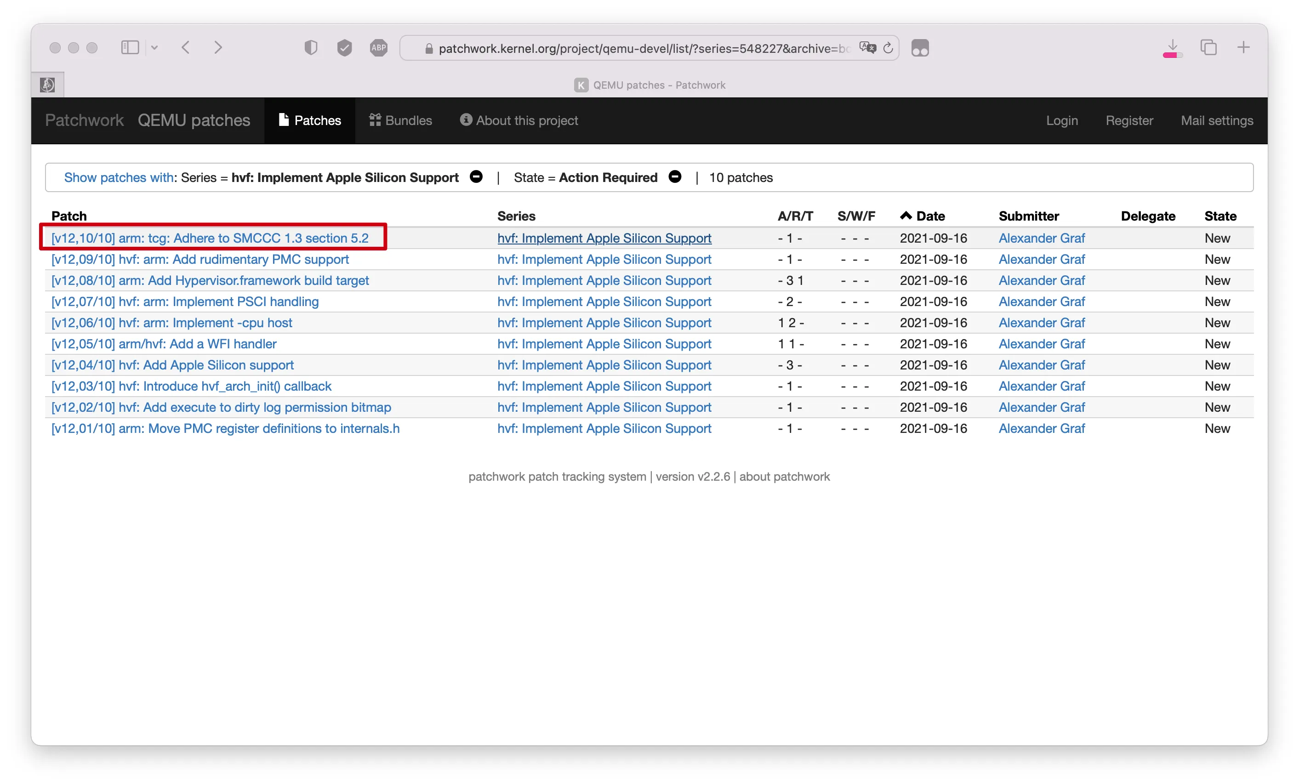Click the '10 patches' count text
Image resolution: width=1299 pixels, height=784 pixels.
pos(741,178)
